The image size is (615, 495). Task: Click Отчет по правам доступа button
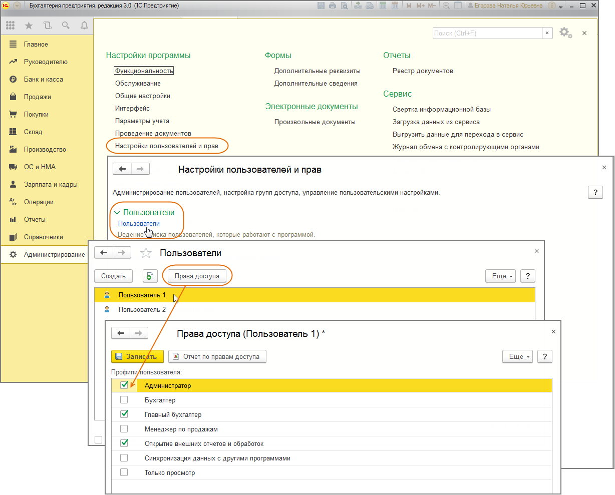[217, 356]
